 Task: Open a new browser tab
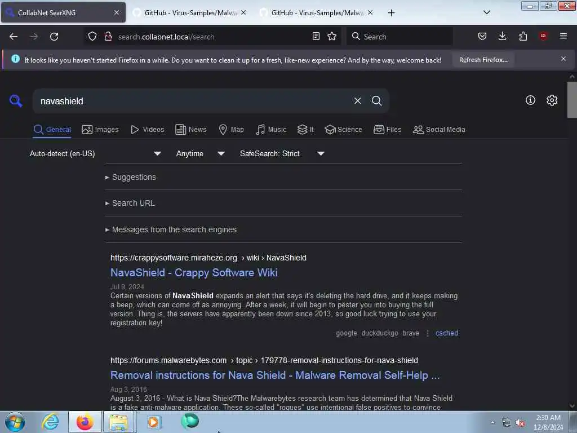click(391, 13)
